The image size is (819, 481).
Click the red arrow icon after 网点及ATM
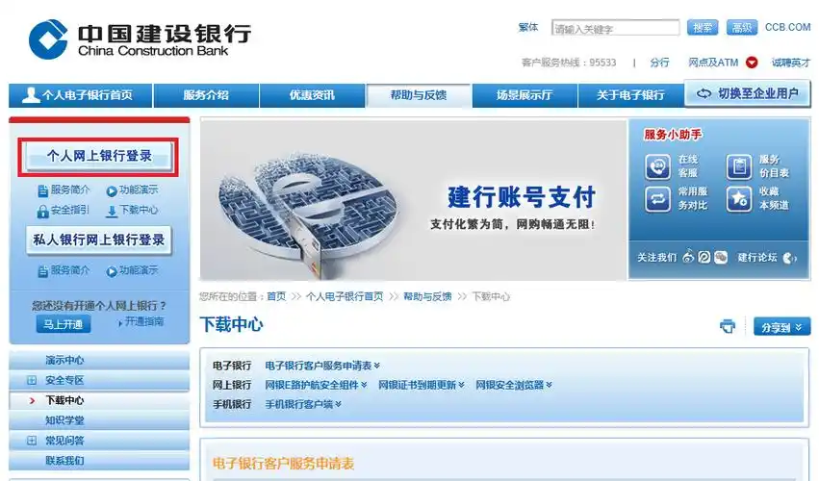coord(752,63)
